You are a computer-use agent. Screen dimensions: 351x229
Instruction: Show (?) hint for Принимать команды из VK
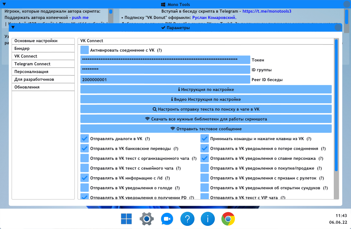click(x=309, y=139)
